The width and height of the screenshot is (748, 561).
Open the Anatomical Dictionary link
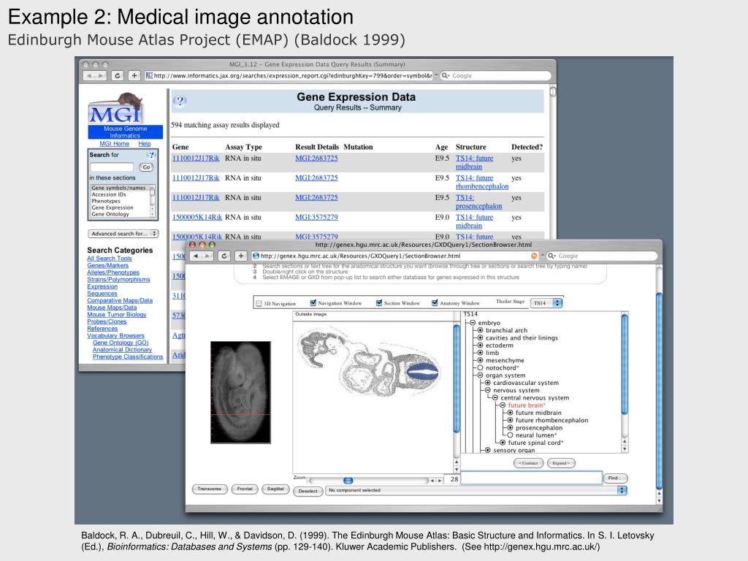click(x=122, y=350)
